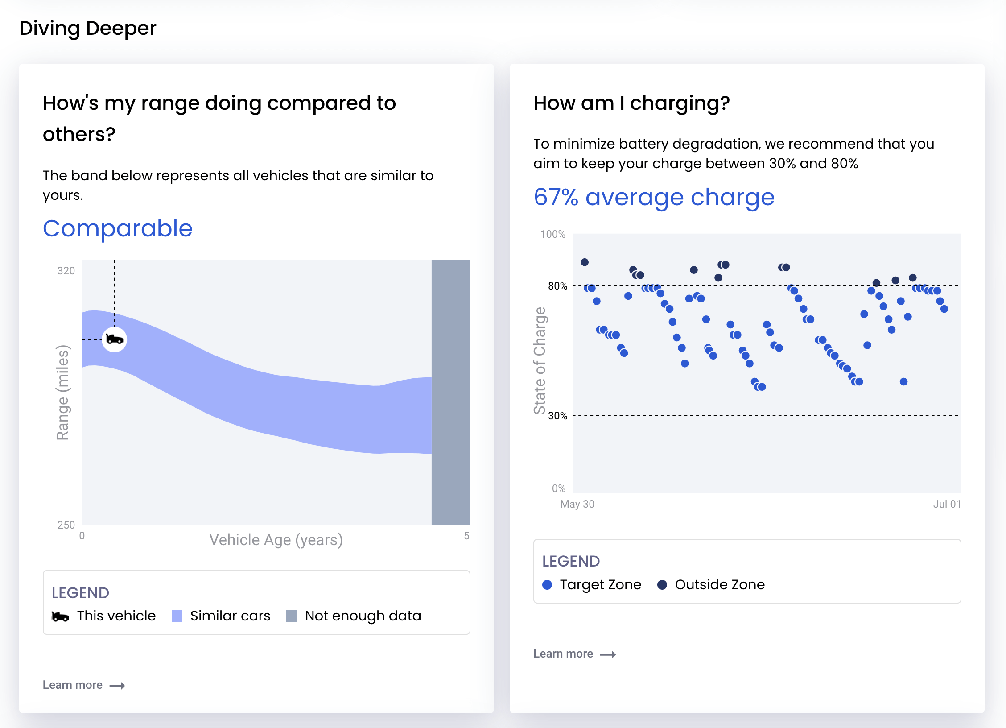
Task: Click arrow beside charging Learn more
Action: pos(608,654)
